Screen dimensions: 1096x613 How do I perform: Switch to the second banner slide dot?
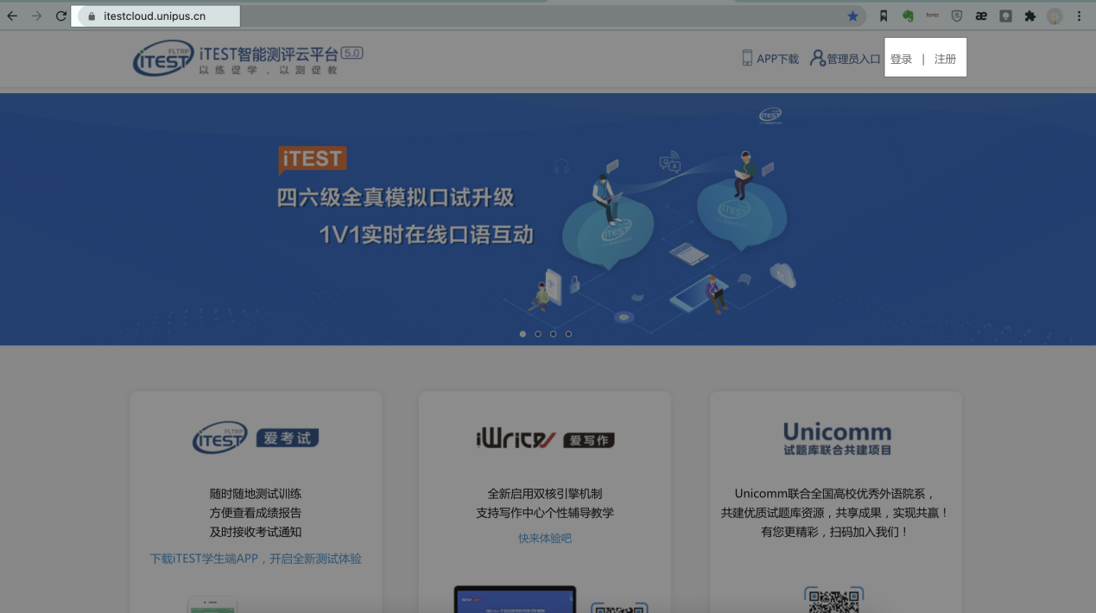pyautogui.click(x=538, y=334)
